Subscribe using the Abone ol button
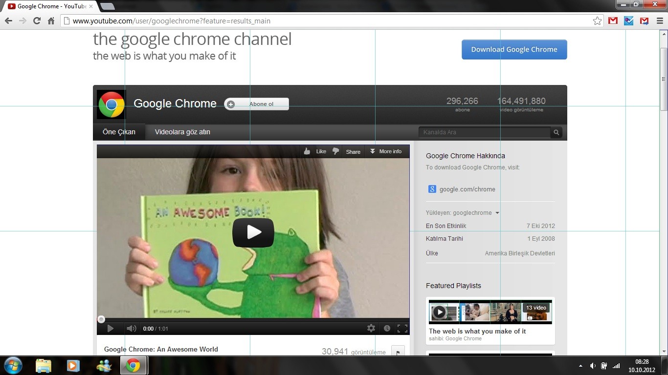Screen dimensions: 668x375 point(257,104)
